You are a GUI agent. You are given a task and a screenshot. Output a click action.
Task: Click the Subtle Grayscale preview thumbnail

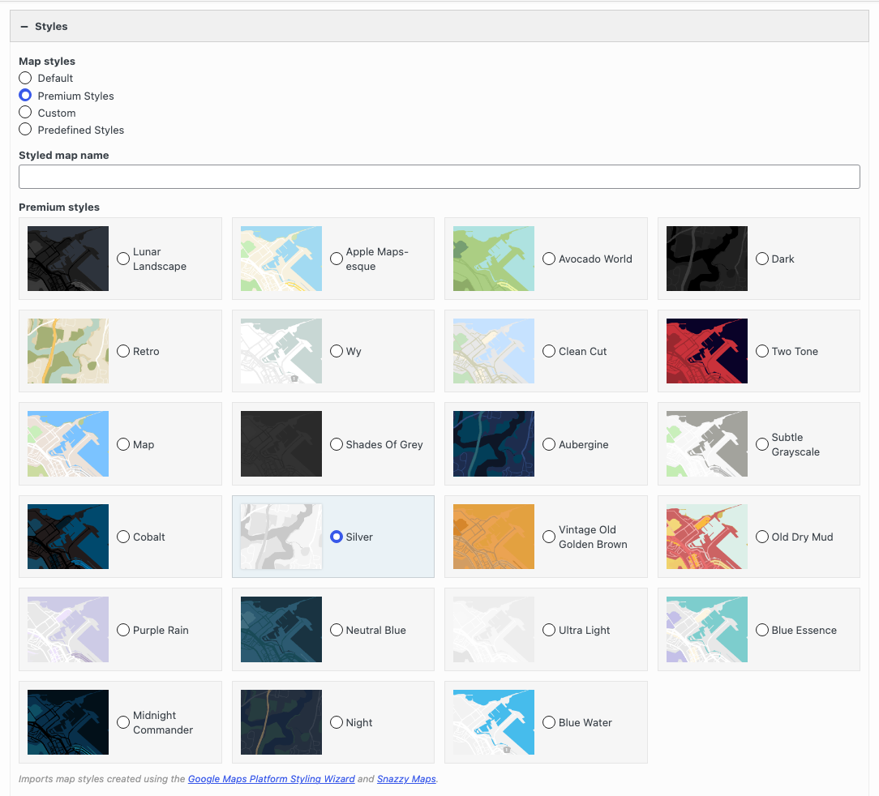(706, 444)
